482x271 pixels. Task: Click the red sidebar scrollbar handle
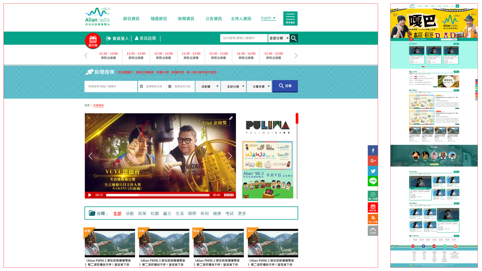click(x=297, y=118)
